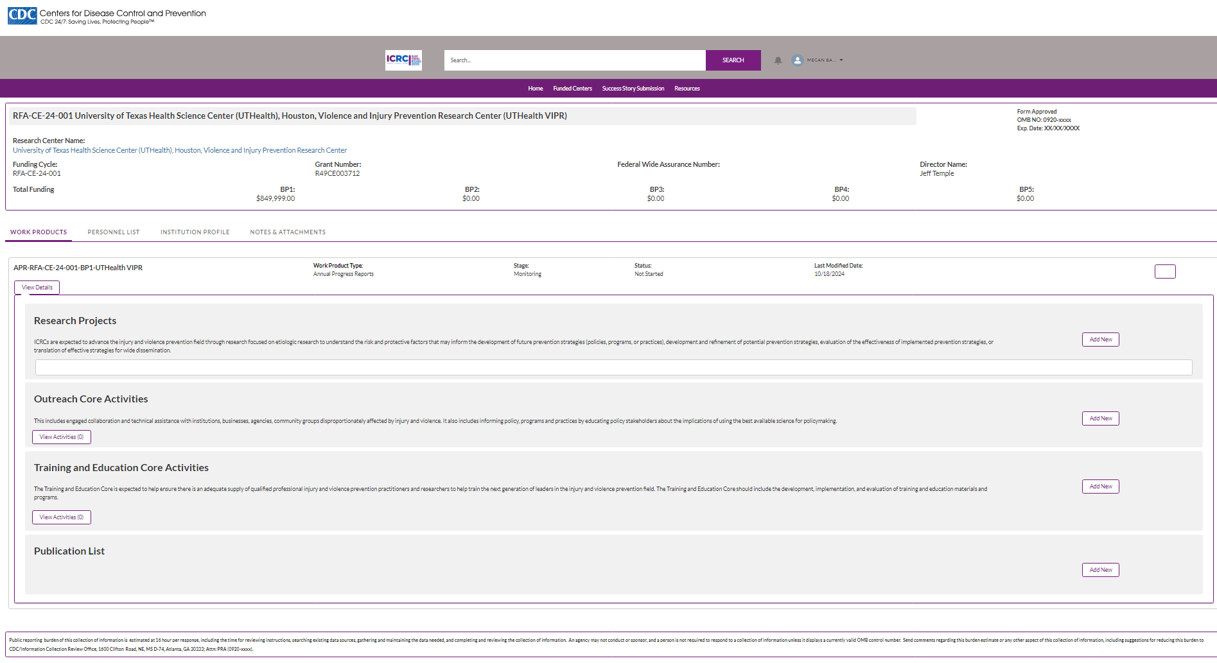Screen dimensions: 1217x663
Task: Add a new Training and Education activity
Action: [x=1101, y=486]
